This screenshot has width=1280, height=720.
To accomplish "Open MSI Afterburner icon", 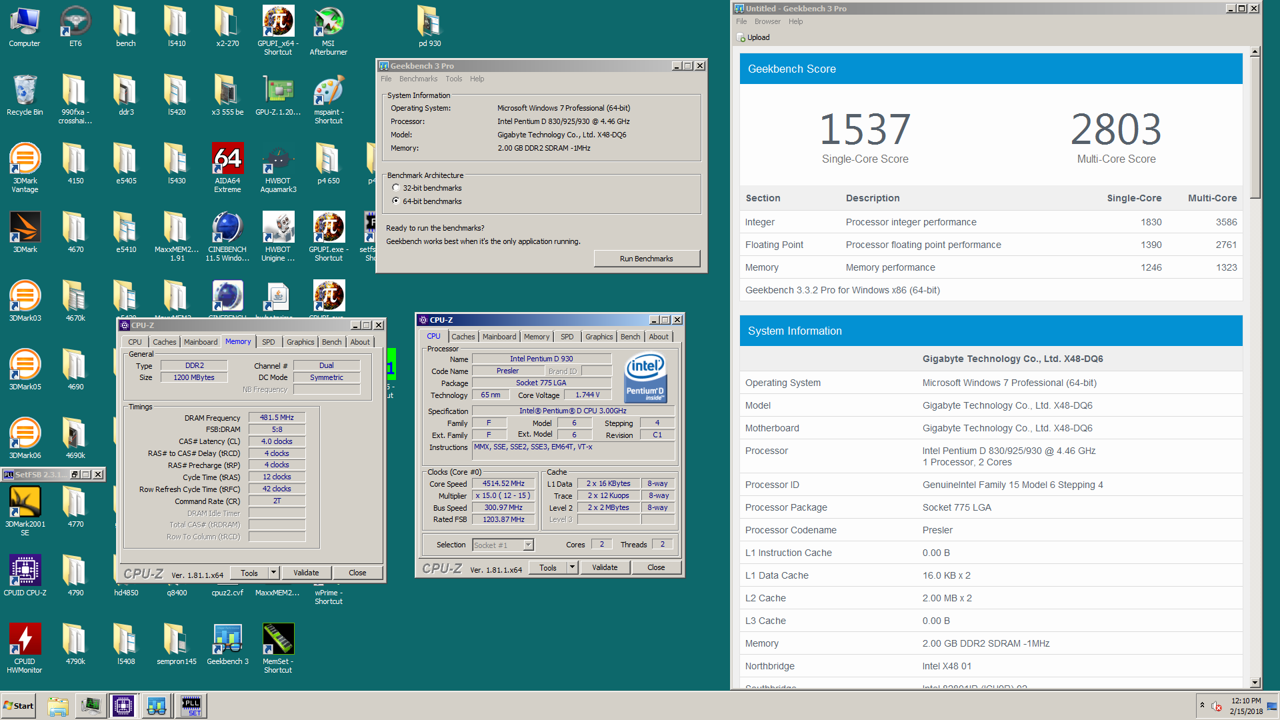I will [329, 30].
